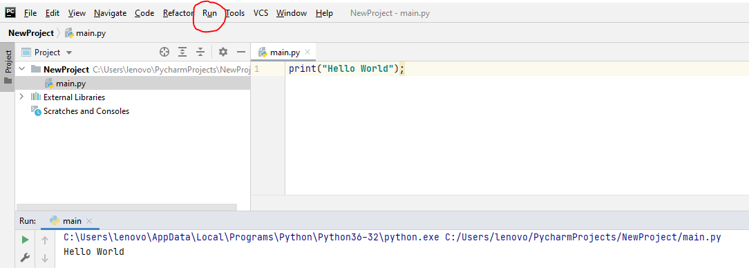Open the View menu

tap(77, 13)
